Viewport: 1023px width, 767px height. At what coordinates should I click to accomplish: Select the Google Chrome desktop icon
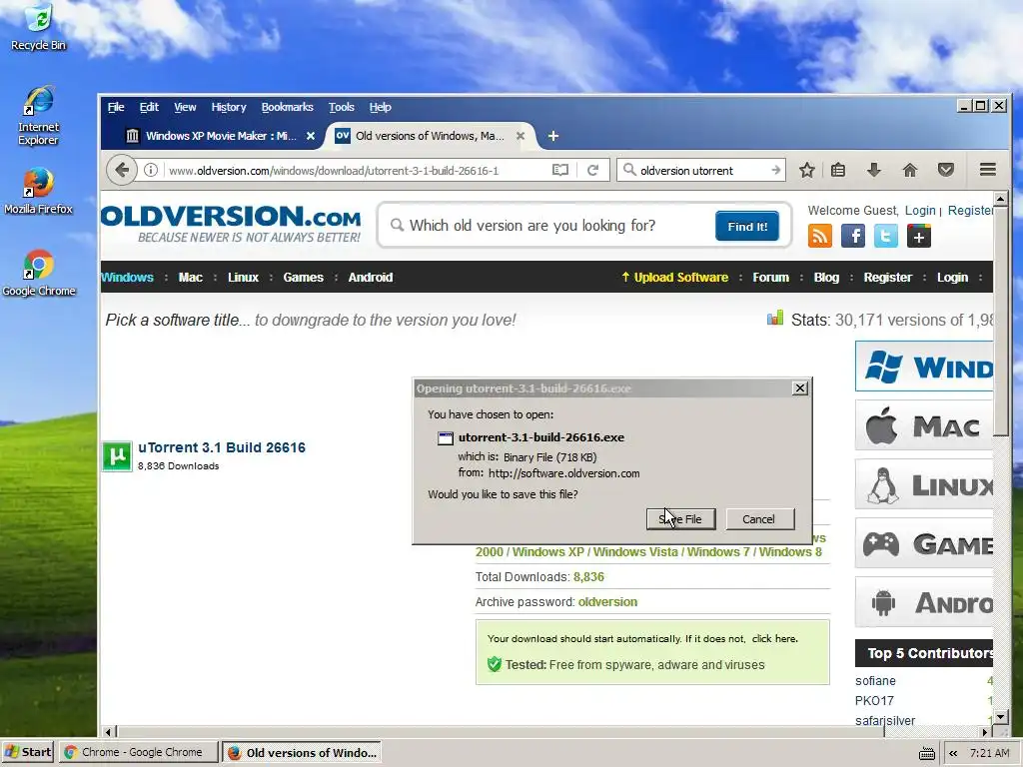[x=39, y=274]
